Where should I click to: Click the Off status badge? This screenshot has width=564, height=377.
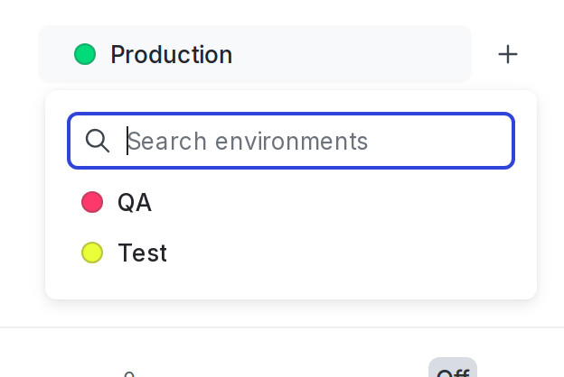[452, 370]
